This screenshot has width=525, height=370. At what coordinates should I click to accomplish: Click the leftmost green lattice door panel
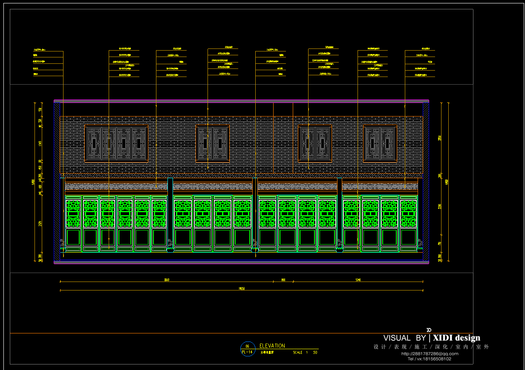(73, 223)
